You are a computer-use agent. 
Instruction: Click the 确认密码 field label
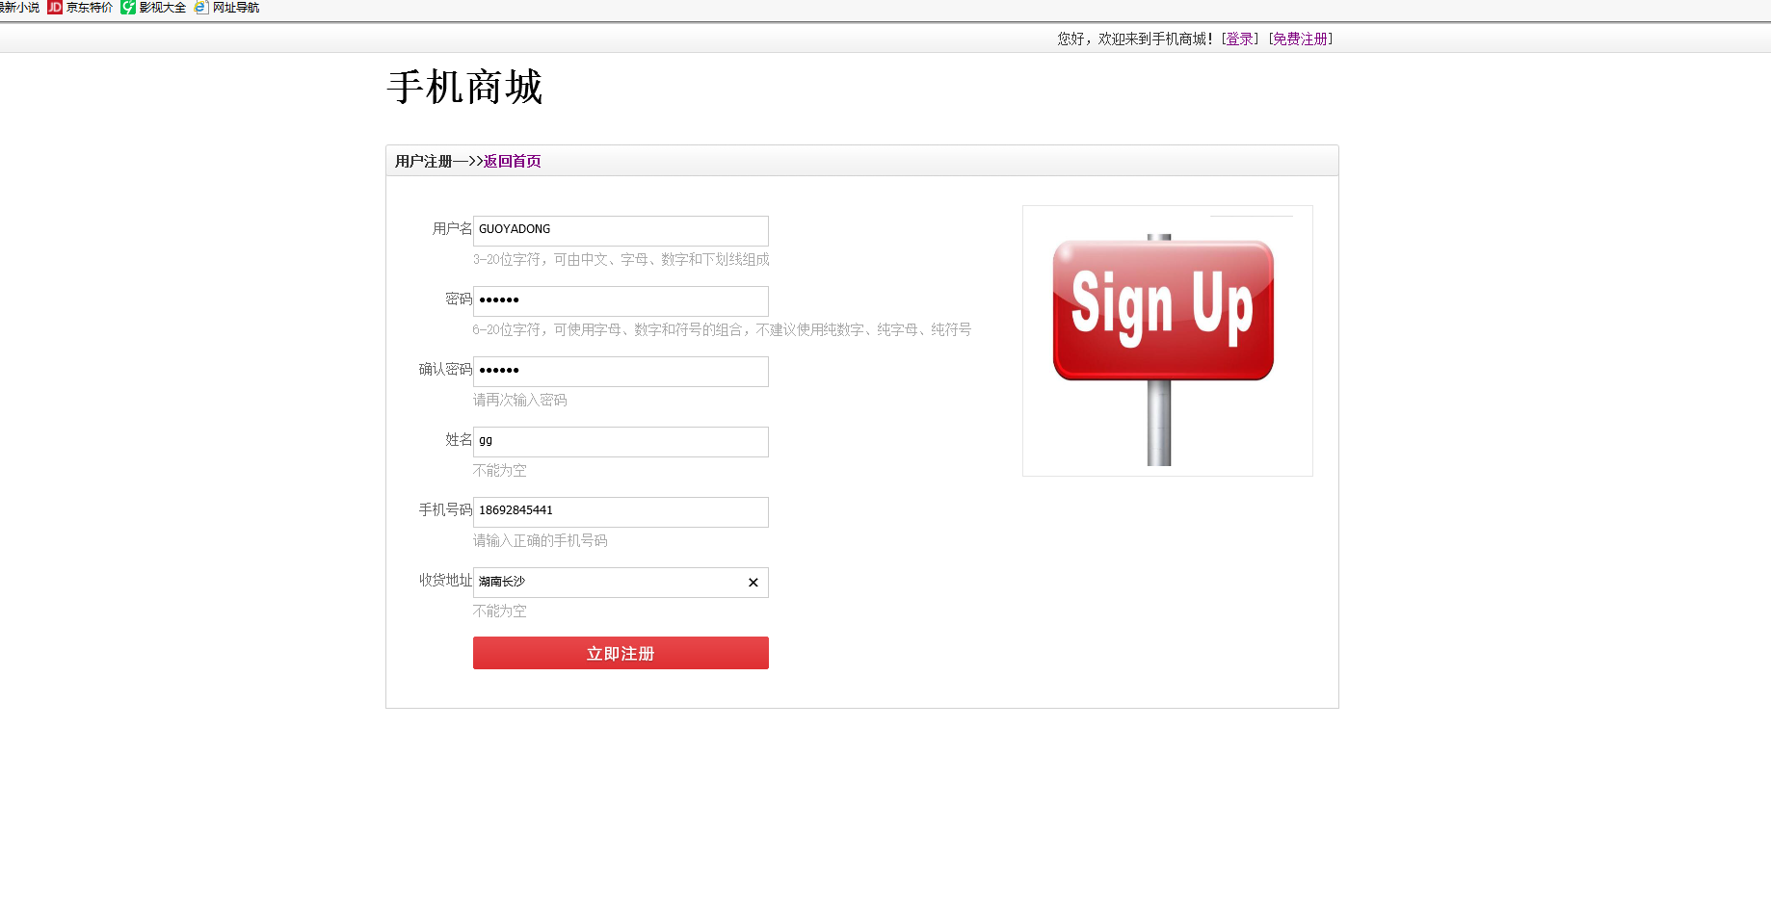tap(445, 369)
